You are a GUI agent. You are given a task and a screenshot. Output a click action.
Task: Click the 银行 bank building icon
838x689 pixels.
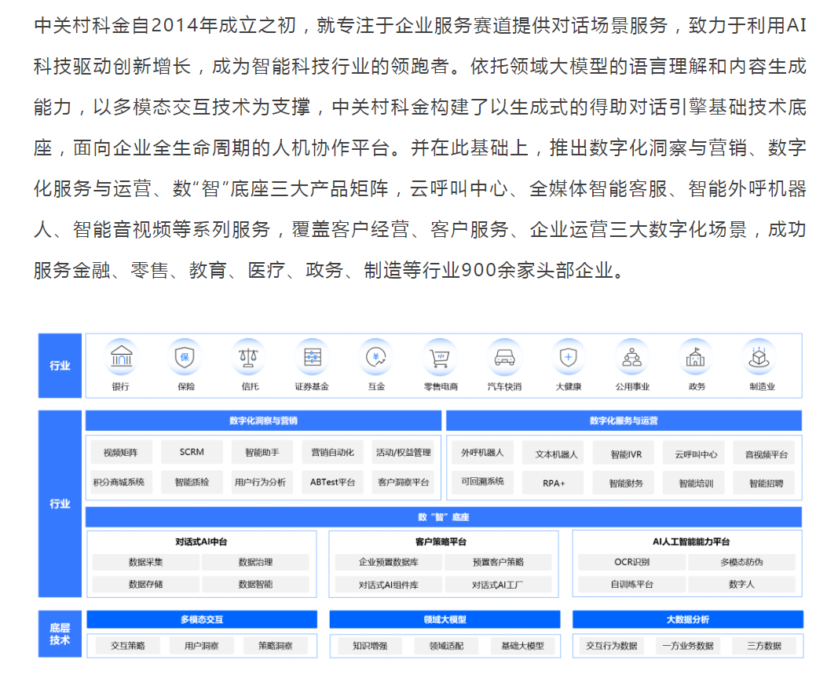(x=121, y=358)
